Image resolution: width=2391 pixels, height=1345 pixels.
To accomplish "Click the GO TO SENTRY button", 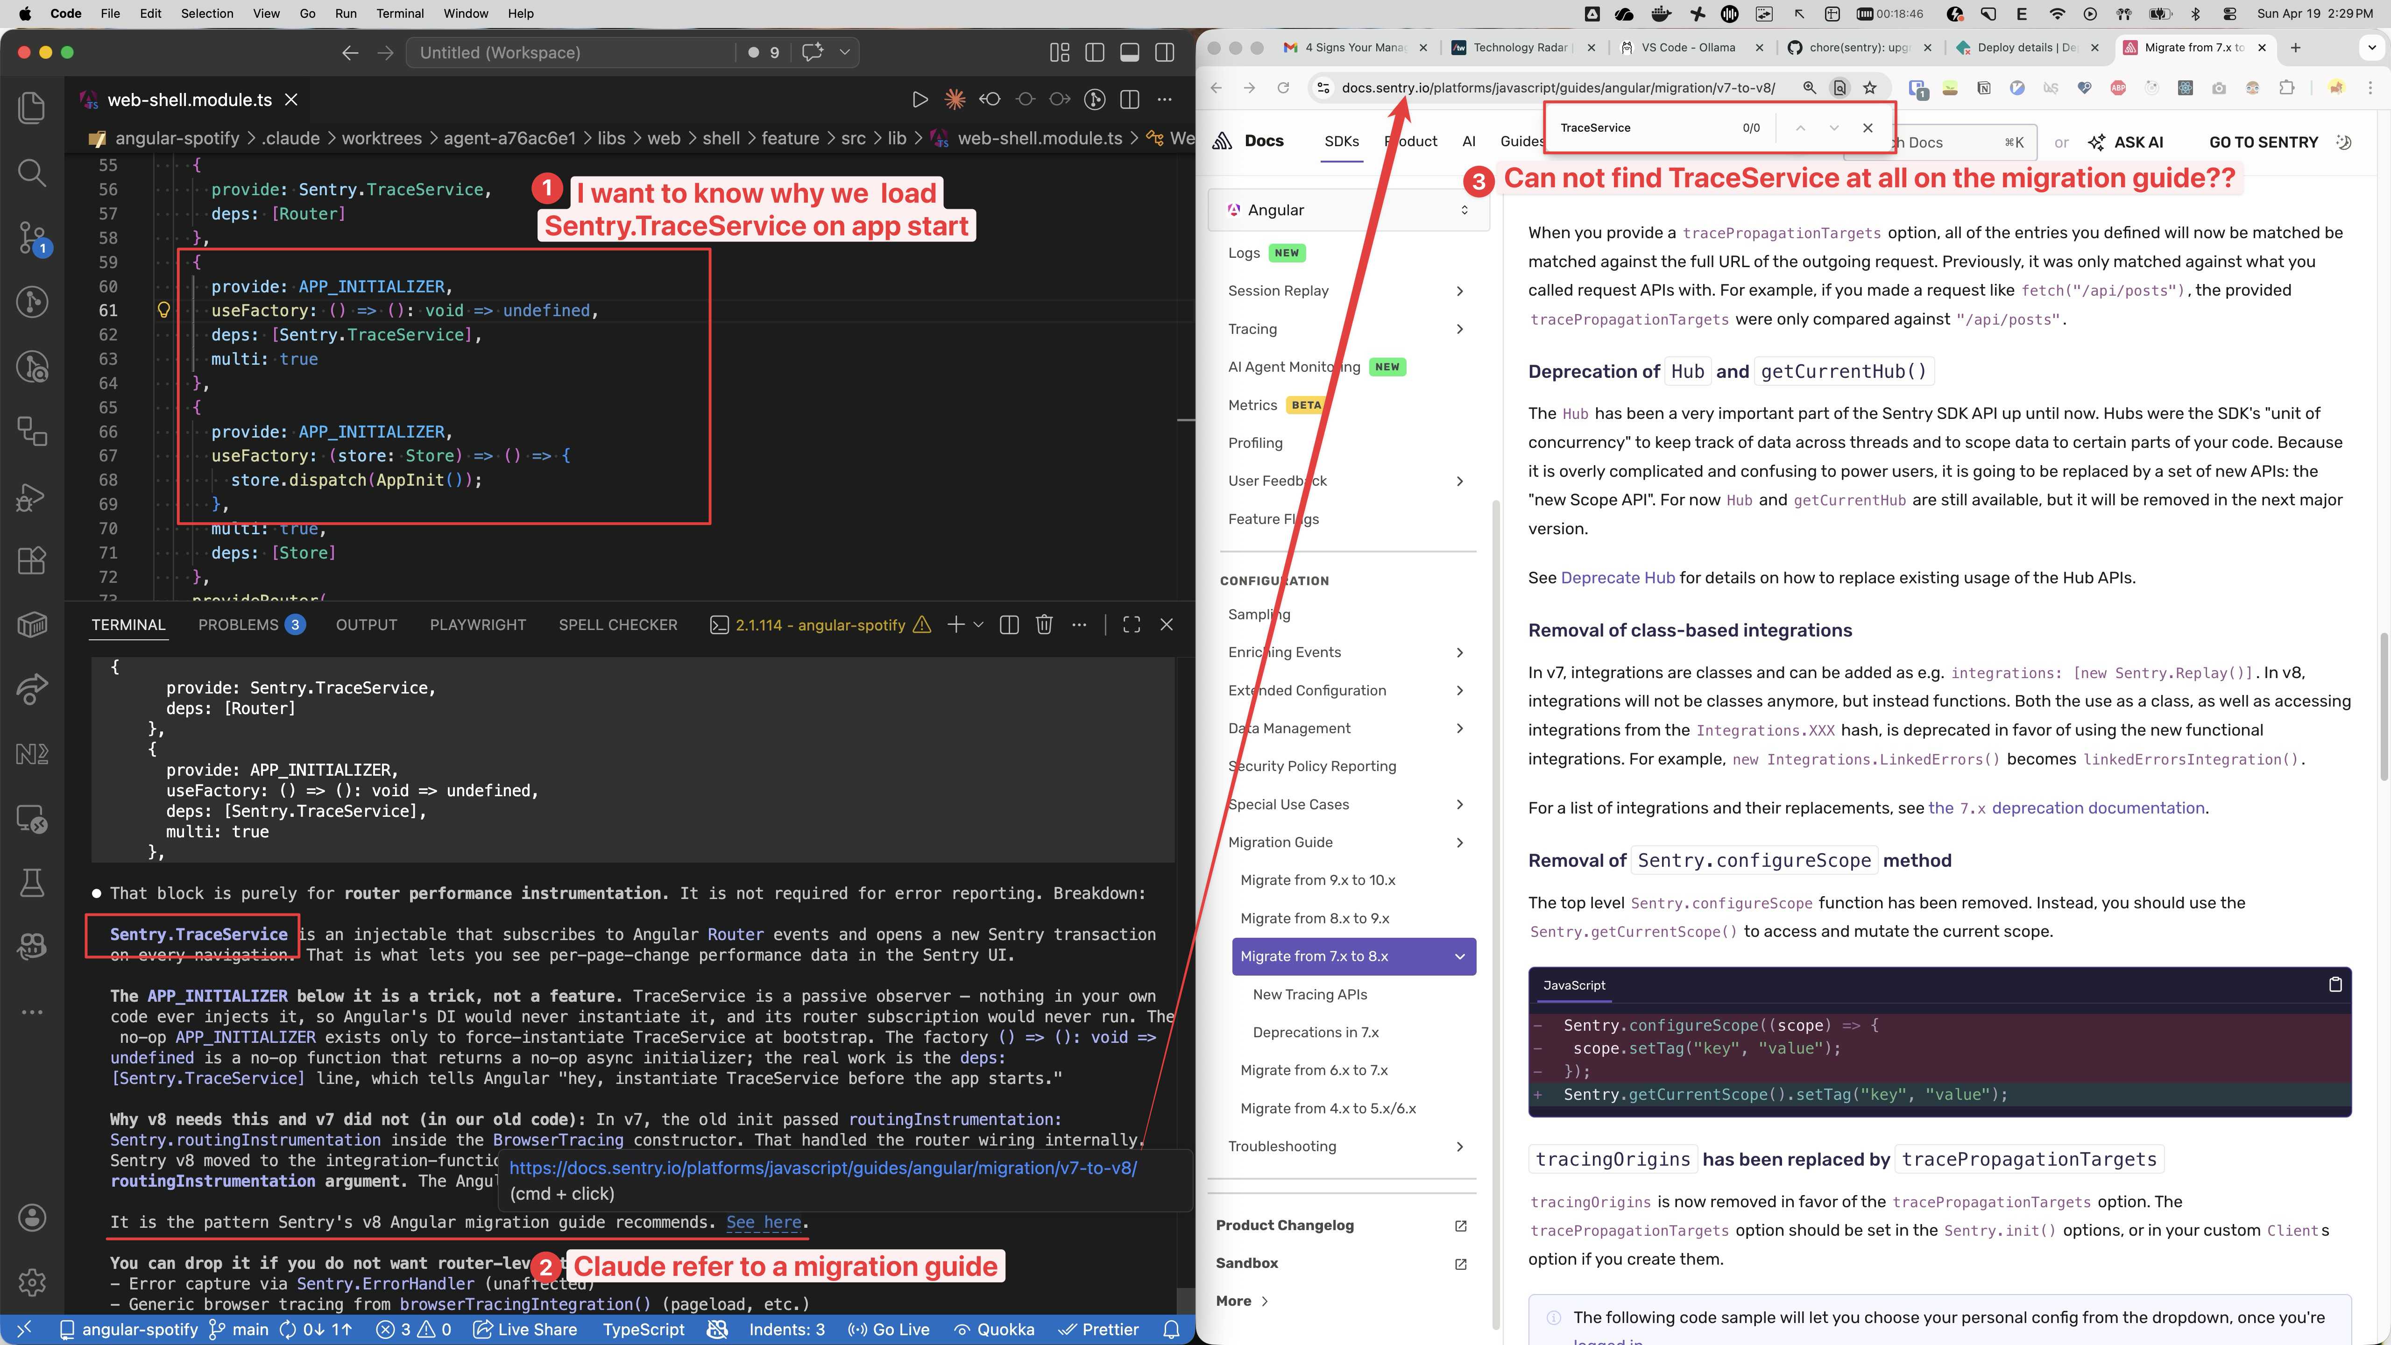I will pyautogui.click(x=2263, y=142).
